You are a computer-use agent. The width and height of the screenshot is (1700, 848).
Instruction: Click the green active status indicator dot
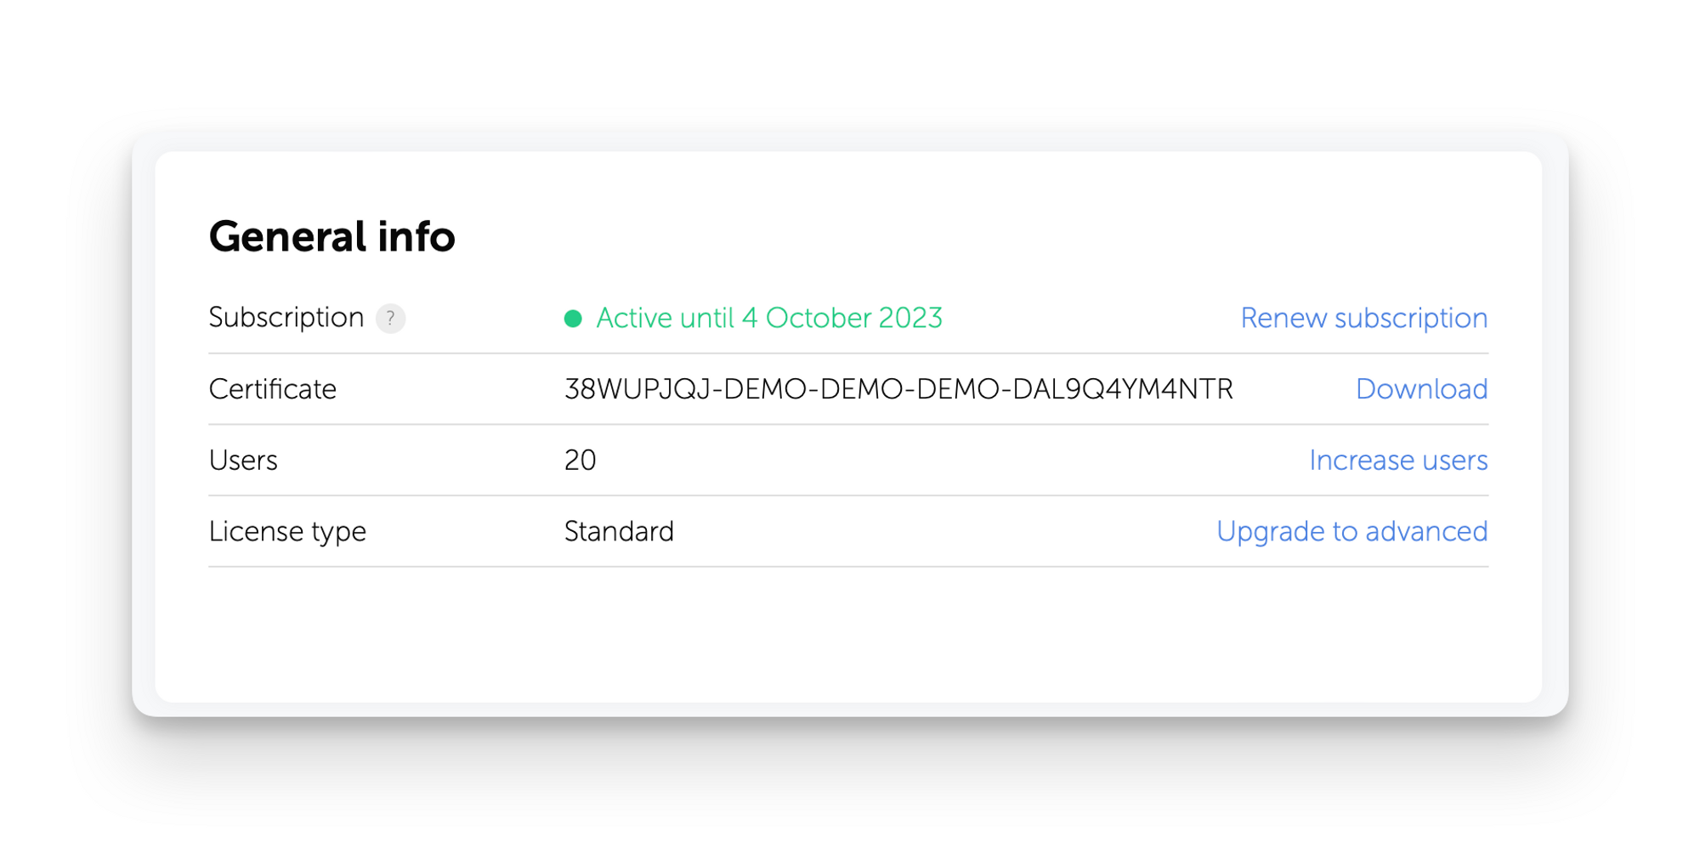[573, 318]
